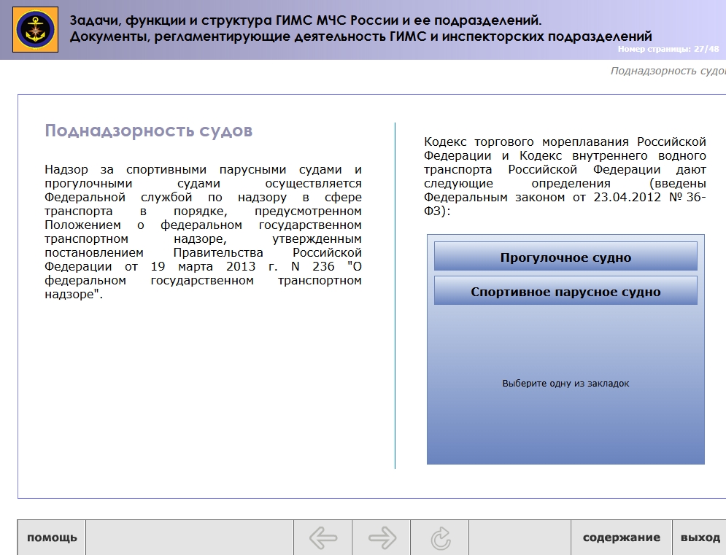Click the page number indicator 27/48
The height and width of the screenshot is (555, 726).
pyautogui.click(x=668, y=49)
